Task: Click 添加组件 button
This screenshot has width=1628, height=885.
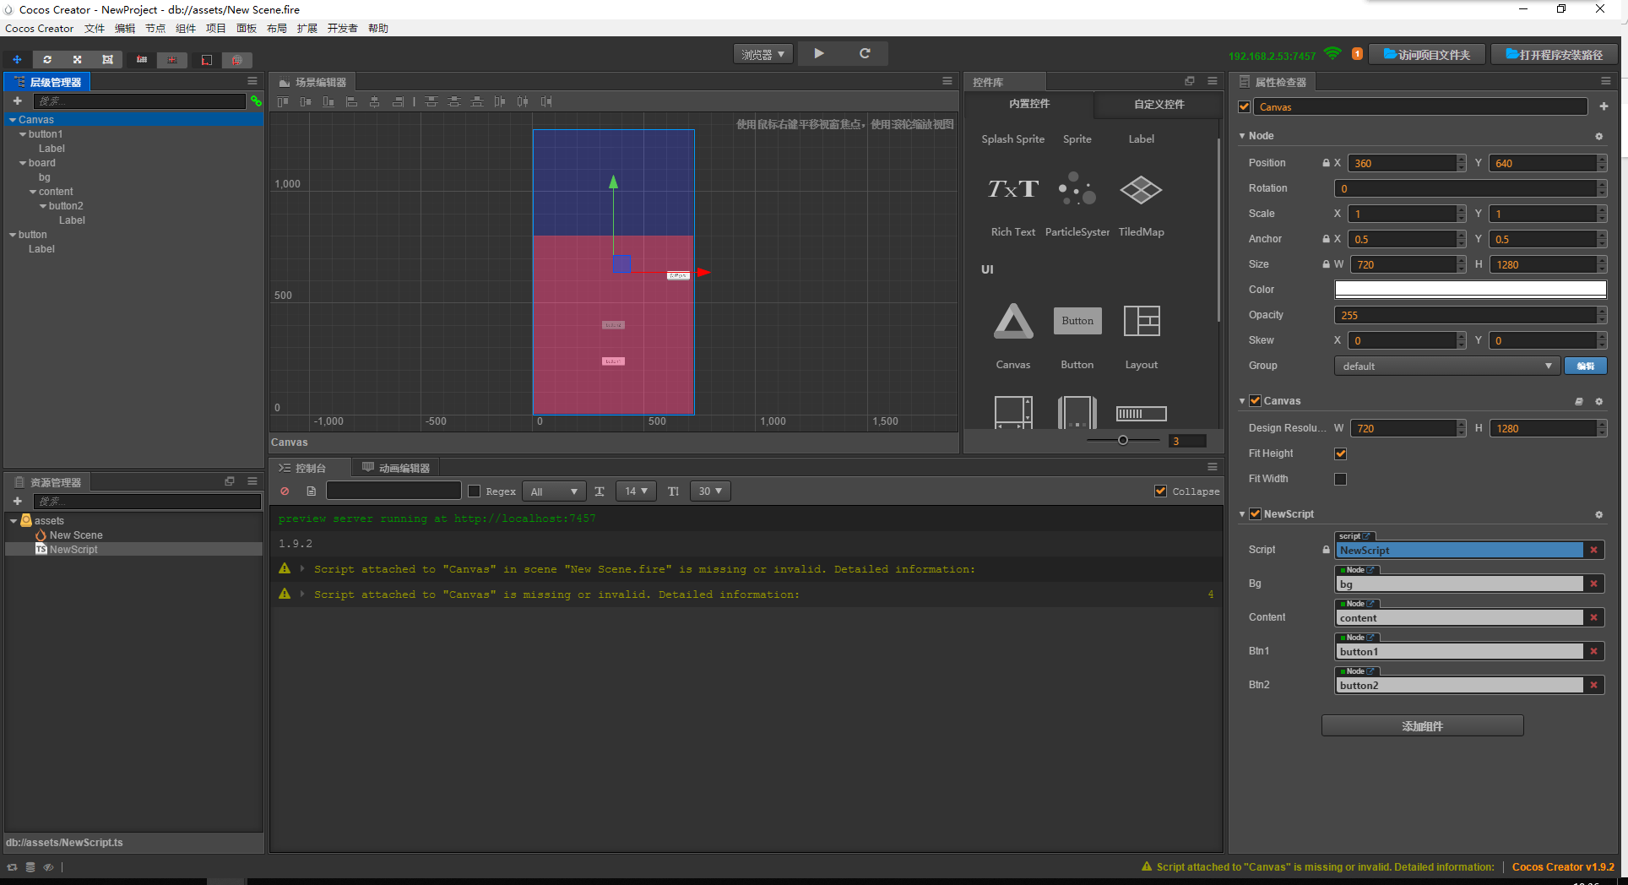Action: pyautogui.click(x=1423, y=726)
